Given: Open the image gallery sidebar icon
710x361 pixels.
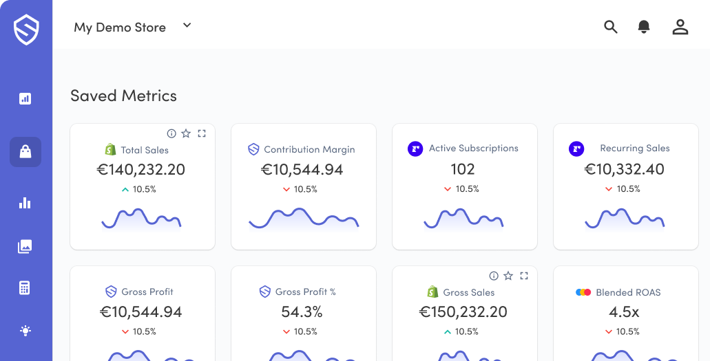Looking at the screenshot, I should tap(25, 246).
